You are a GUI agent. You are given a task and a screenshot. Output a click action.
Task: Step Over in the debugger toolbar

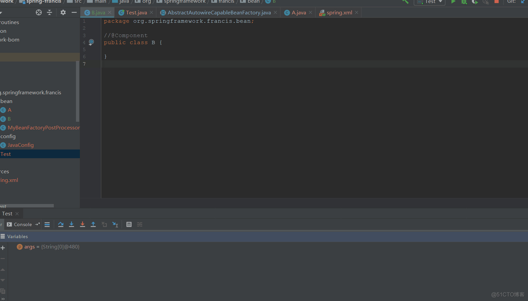[x=61, y=224]
